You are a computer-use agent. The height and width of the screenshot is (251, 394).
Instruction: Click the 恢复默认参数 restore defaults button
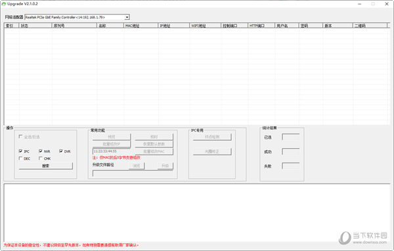coord(154,144)
